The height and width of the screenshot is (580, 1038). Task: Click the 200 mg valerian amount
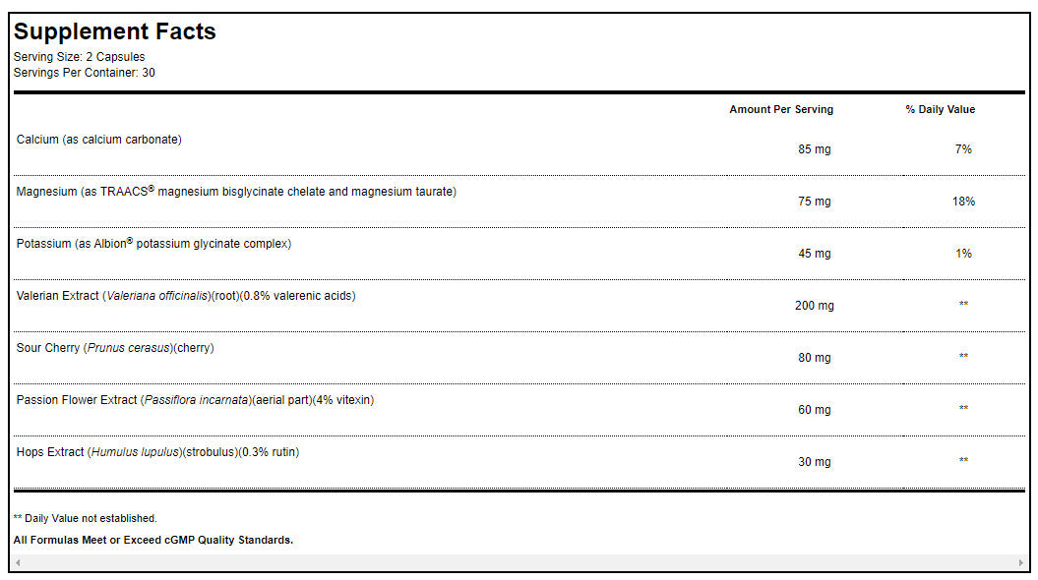coord(815,306)
